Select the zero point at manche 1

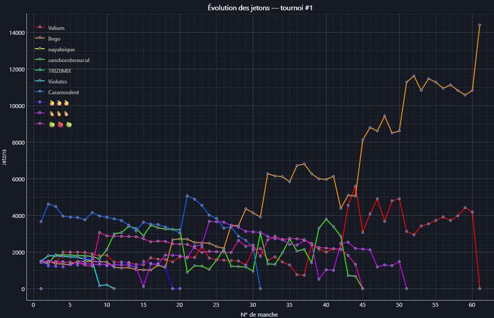click(41, 289)
